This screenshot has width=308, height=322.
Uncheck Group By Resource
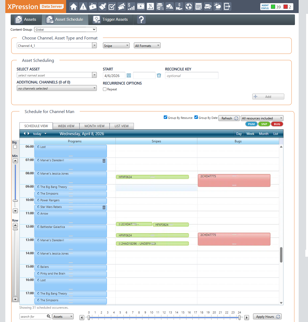(165, 117)
